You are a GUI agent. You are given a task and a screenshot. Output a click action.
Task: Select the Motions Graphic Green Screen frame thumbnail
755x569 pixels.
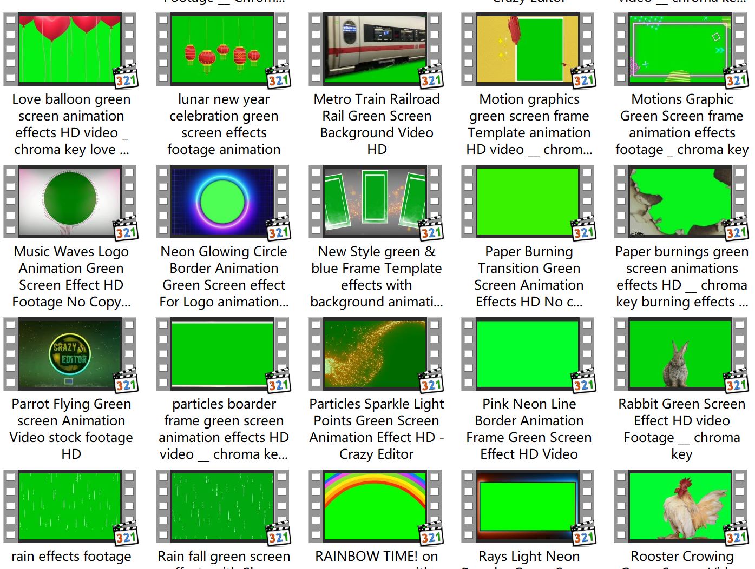point(680,49)
